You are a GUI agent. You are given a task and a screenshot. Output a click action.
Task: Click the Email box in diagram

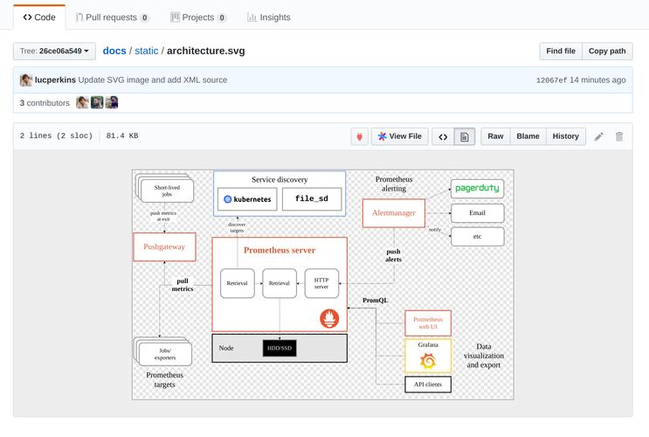[477, 213]
